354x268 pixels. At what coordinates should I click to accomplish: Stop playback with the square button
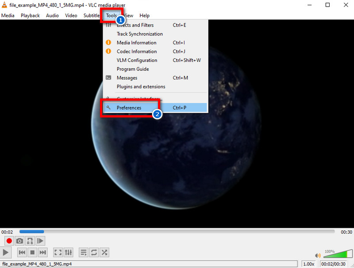click(32, 253)
